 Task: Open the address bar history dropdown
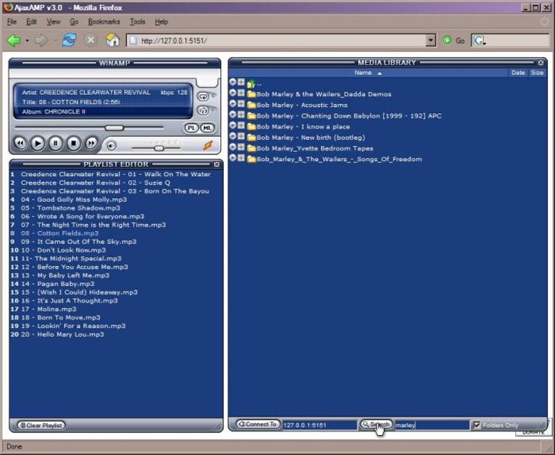click(430, 40)
